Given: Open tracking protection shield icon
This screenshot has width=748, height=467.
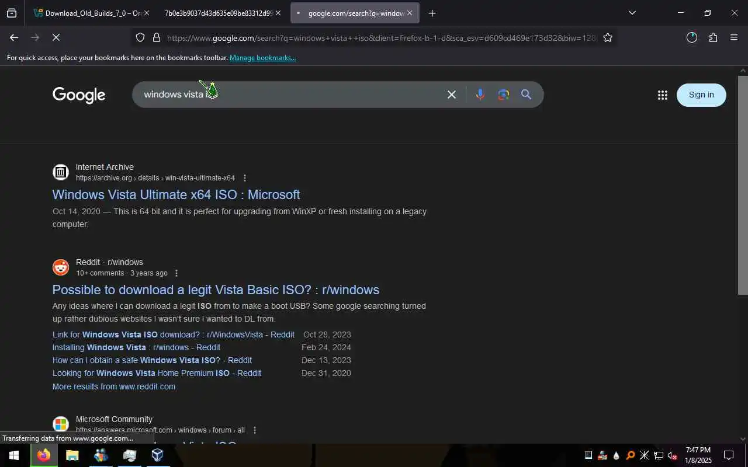Looking at the screenshot, I should pyautogui.click(x=140, y=38).
